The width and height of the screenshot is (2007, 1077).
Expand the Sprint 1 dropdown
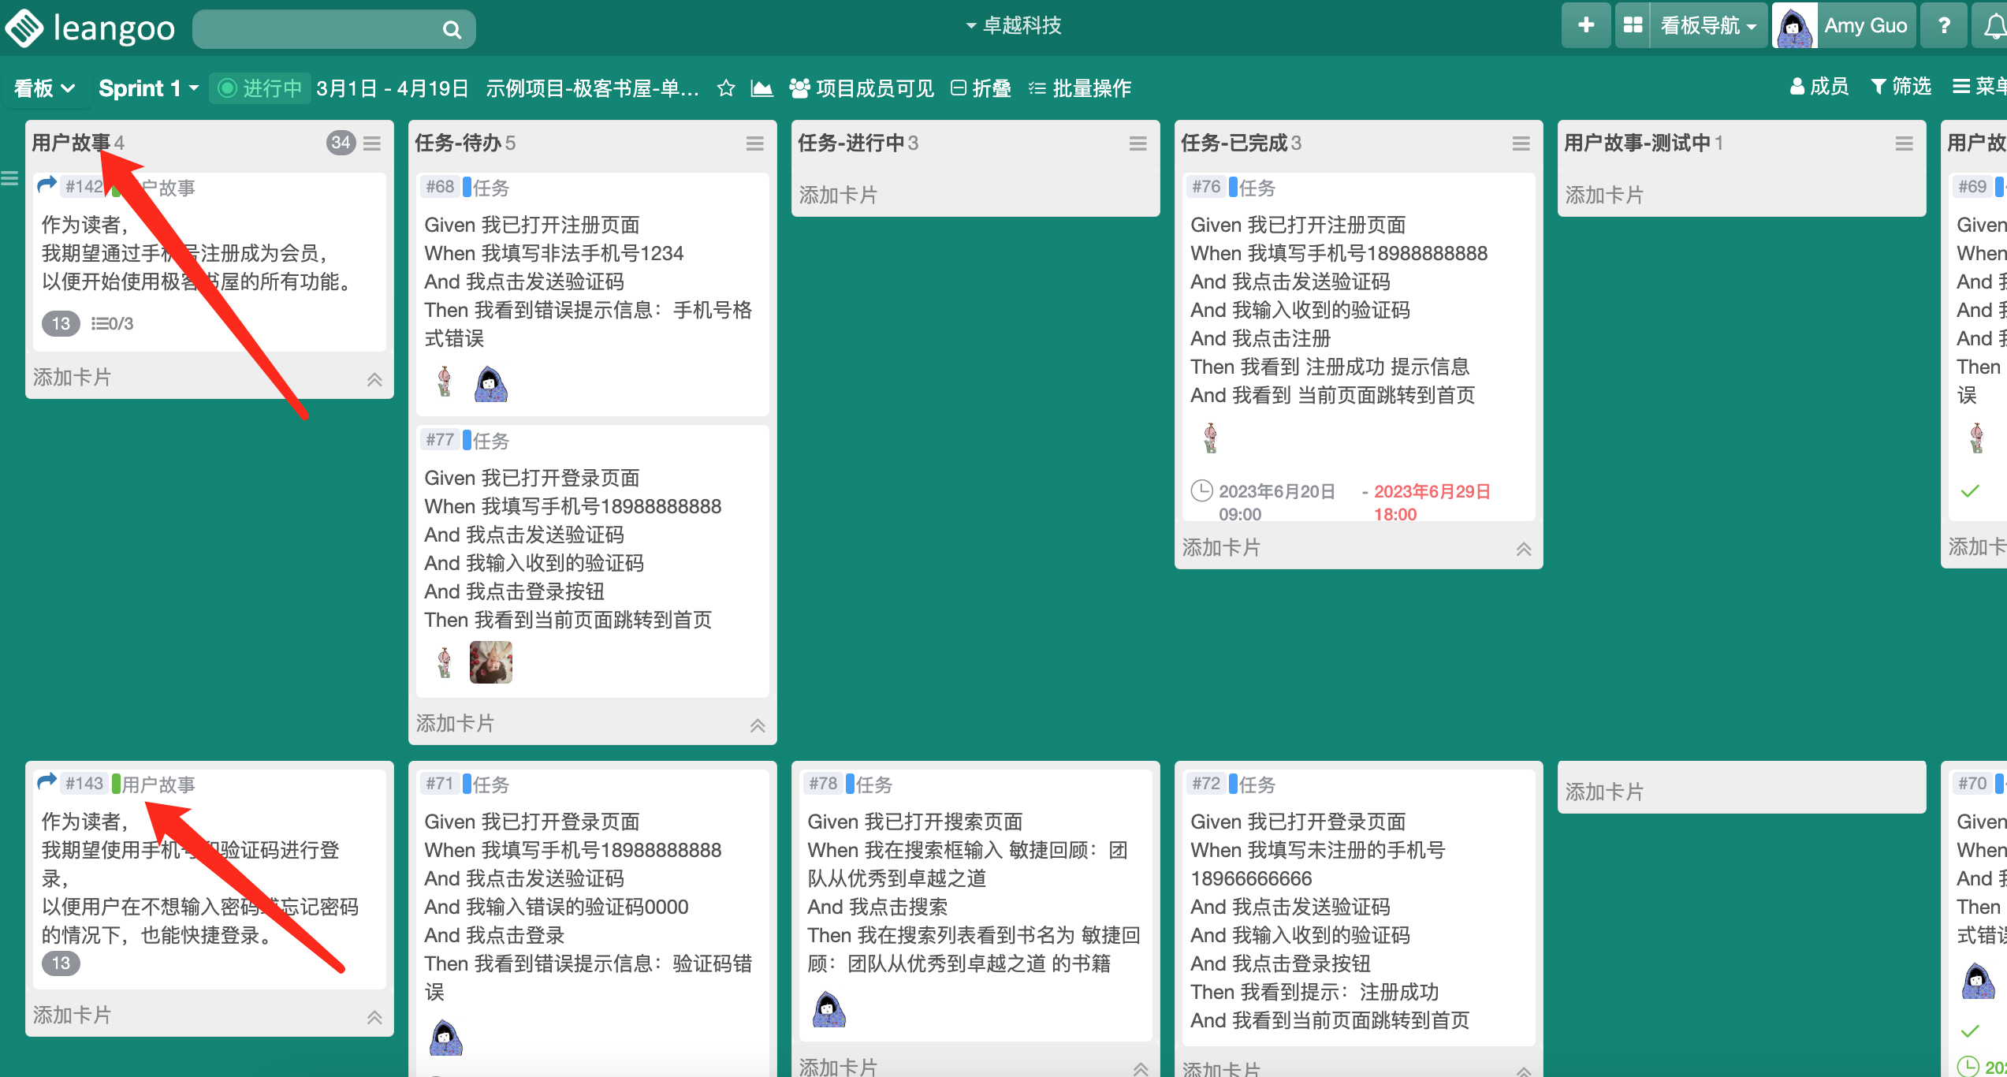[148, 88]
